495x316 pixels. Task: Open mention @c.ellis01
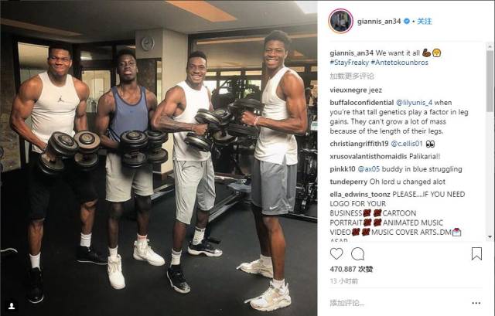pyautogui.click(x=407, y=144)
